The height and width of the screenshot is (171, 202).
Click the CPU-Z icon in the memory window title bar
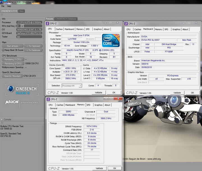[48, 99]
